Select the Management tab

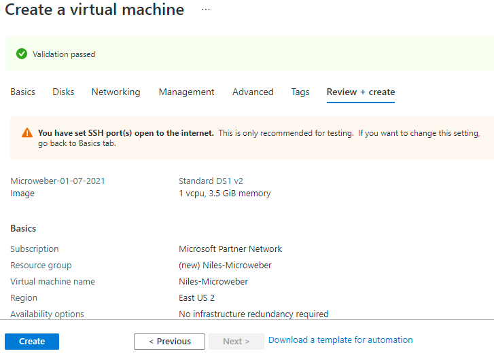tap(186, 92)
